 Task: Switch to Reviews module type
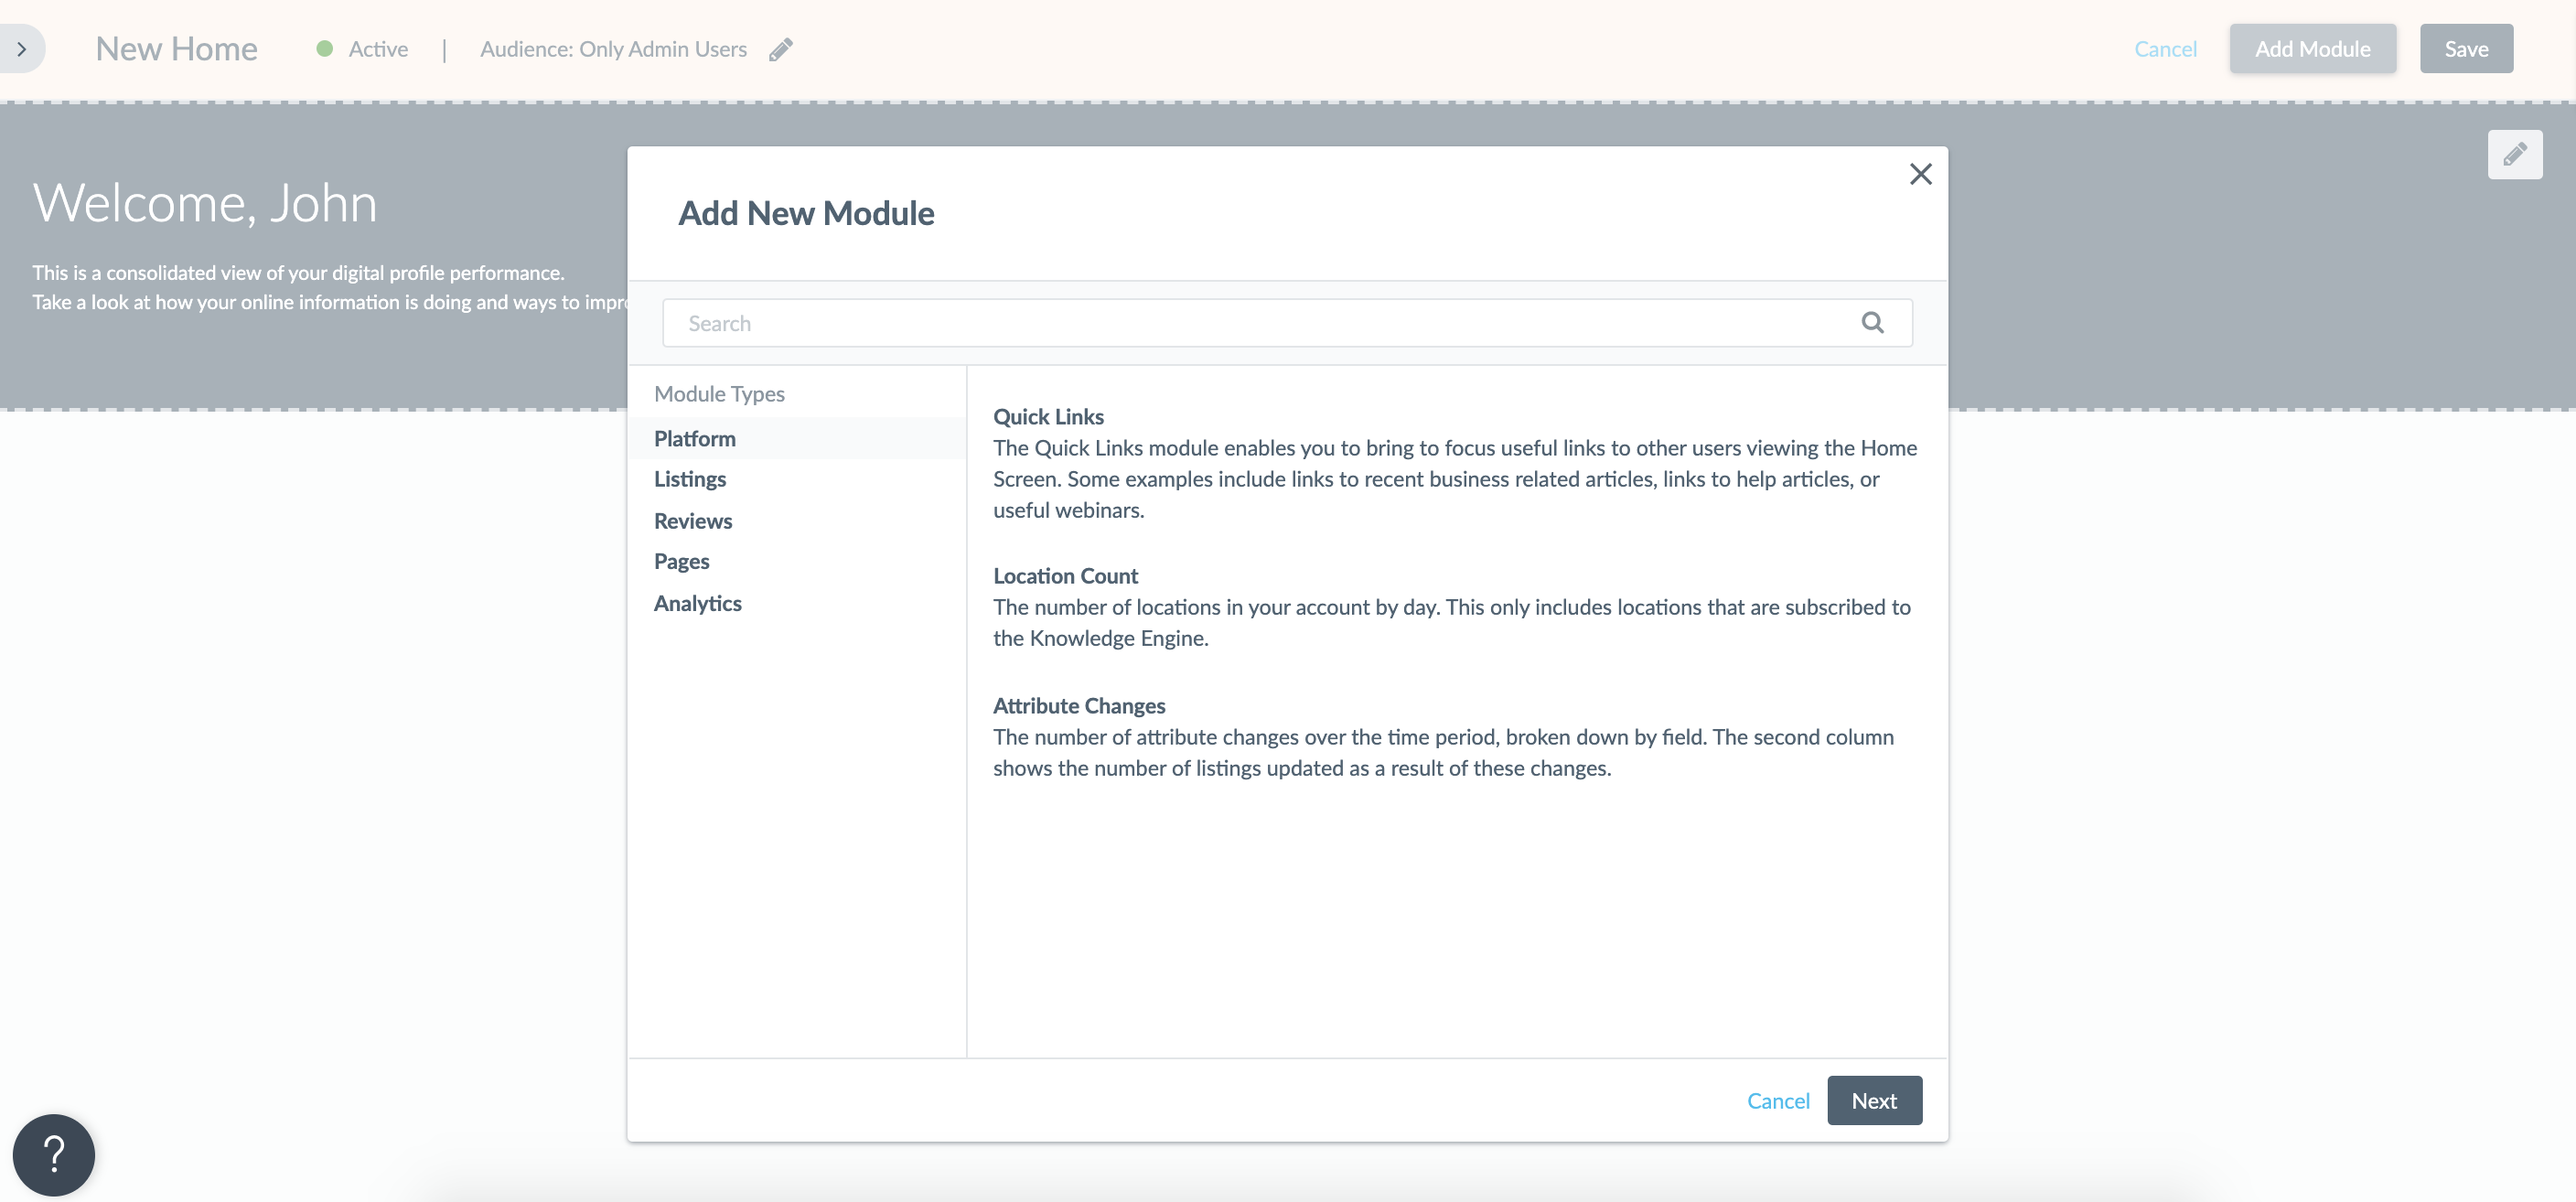click(x=693, y=521)
